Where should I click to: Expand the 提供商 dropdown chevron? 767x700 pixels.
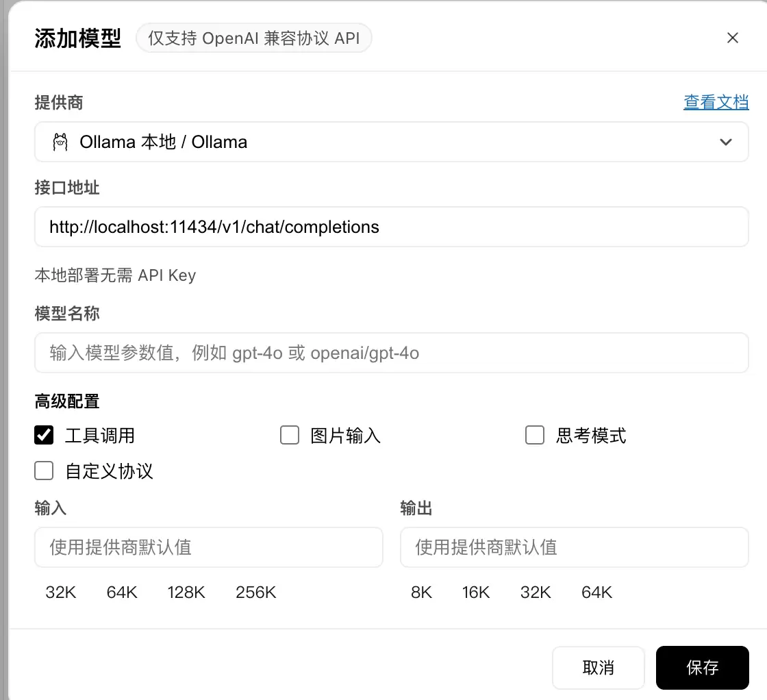pos(726,142)
